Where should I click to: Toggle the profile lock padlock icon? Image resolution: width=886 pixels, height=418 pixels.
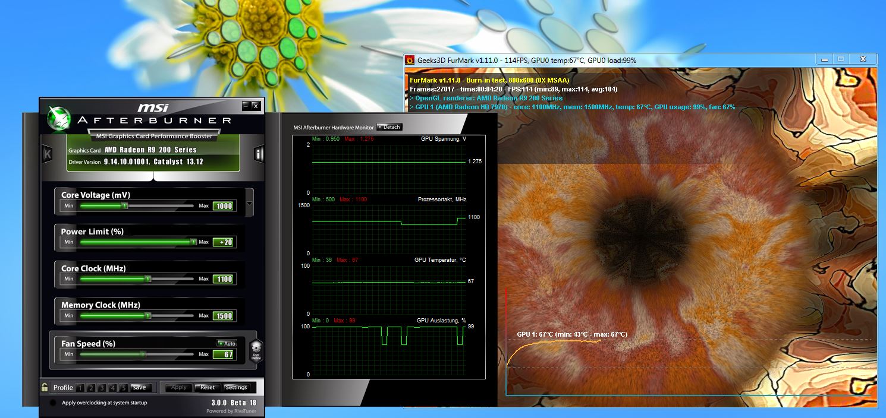pyautogui.click(x=45, y=388)
